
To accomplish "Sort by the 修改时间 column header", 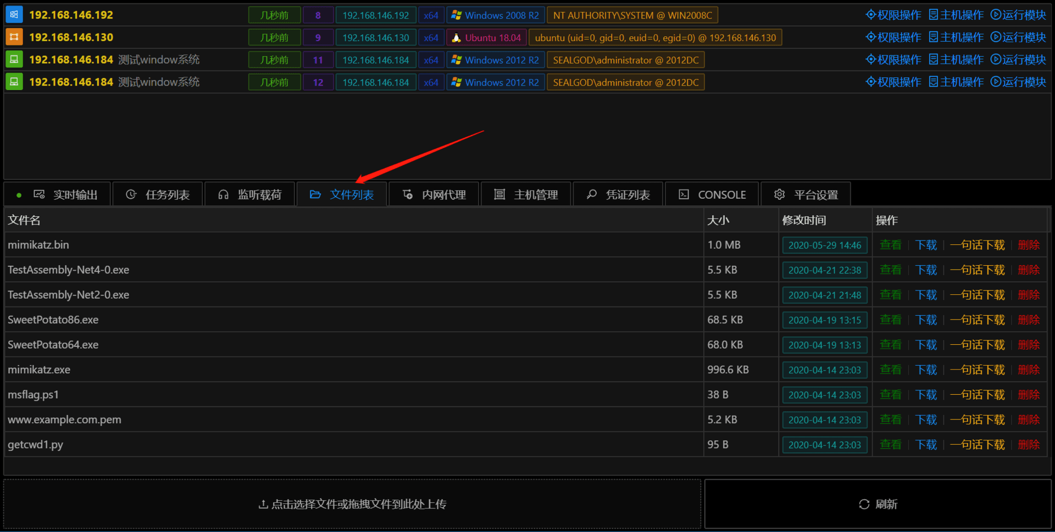I will tap(804, 220).
